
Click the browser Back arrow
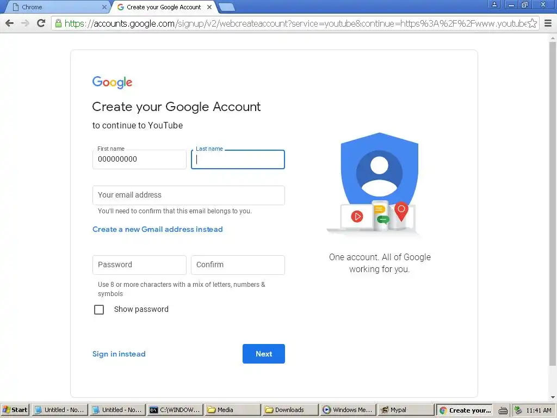click(x=10, y=23)
